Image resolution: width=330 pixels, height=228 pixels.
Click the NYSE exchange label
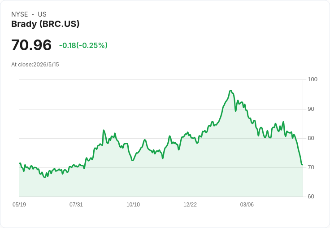pyautogui.click(x=20, y=14)
